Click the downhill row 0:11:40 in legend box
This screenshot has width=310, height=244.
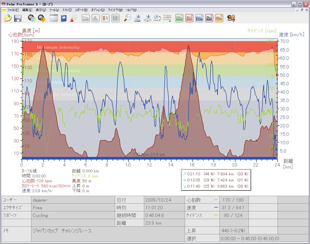click(x=216, y=186)
